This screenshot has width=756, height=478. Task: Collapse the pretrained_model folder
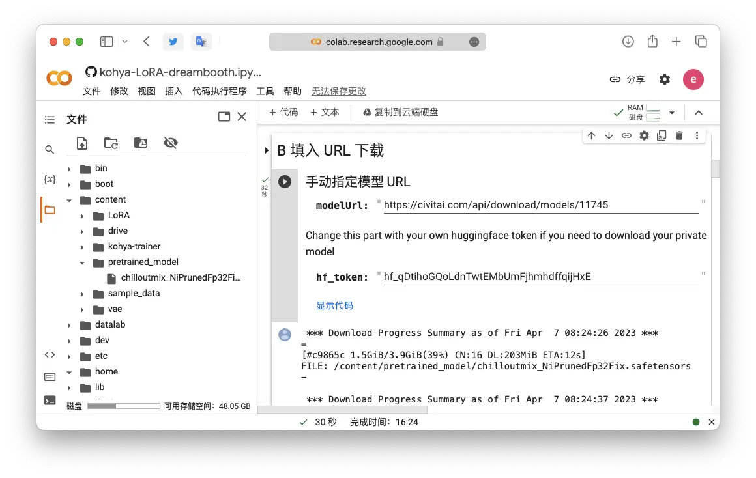coord(83,262)
